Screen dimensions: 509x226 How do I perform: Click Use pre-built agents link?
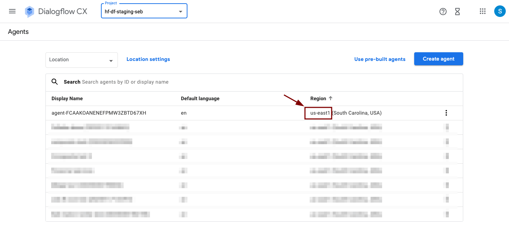(380, 59)
